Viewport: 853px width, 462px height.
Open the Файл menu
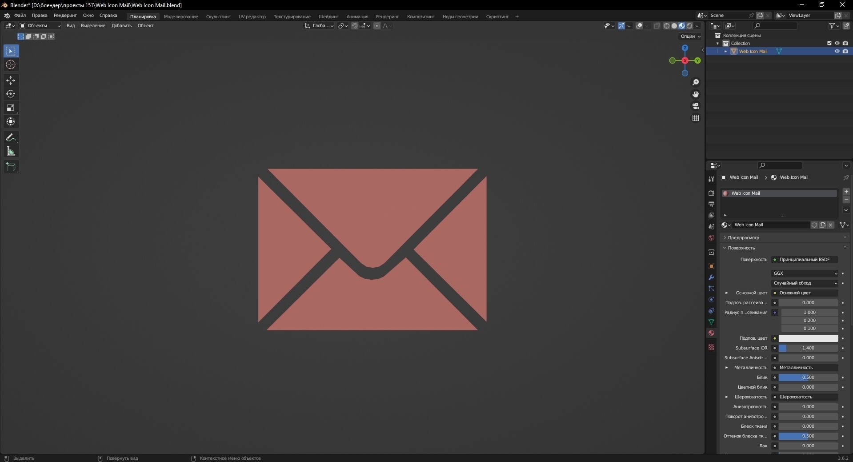[x=20, y=16]
